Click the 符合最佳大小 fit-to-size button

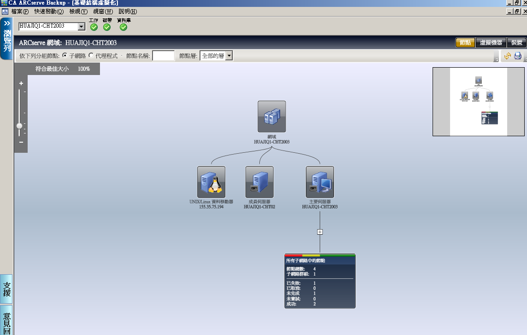tap(52, 69)
